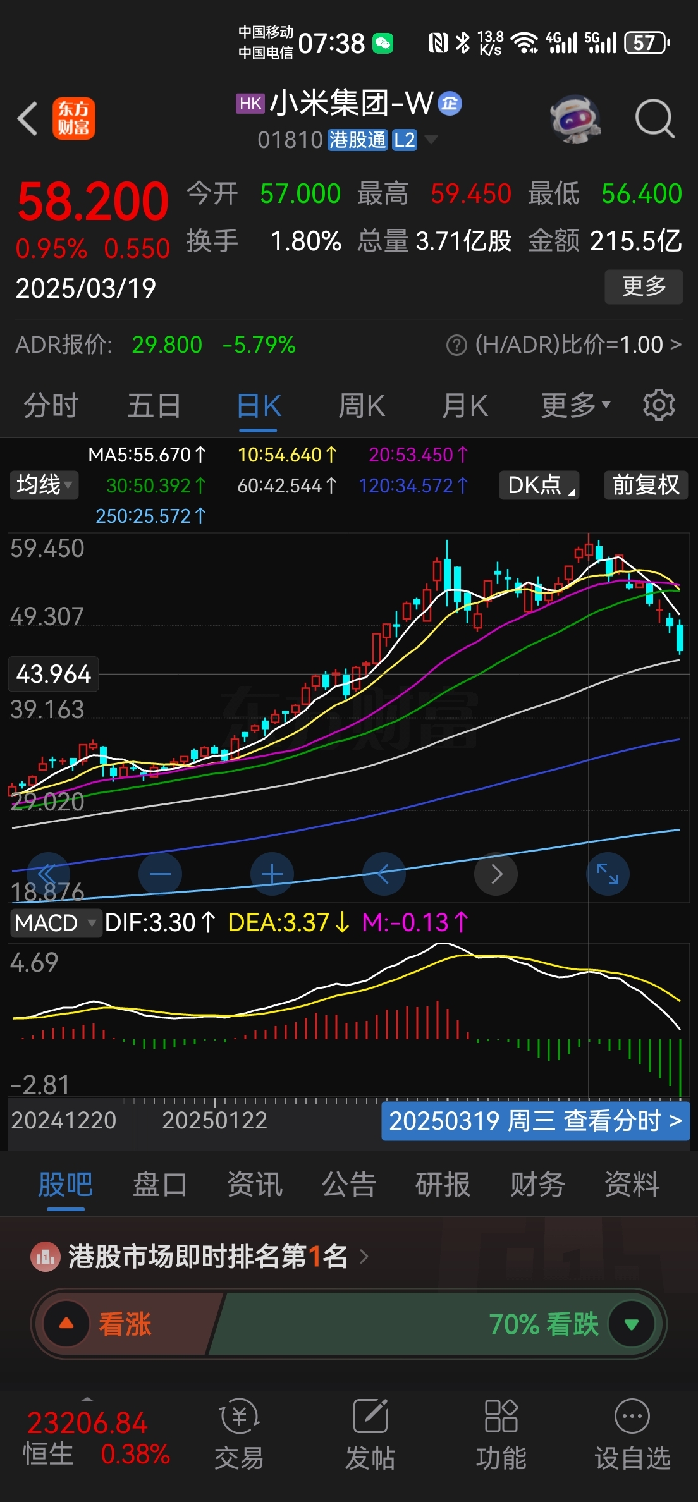
Task: Tap MA5:55.670 moving average label
Action: coord(147,455)
